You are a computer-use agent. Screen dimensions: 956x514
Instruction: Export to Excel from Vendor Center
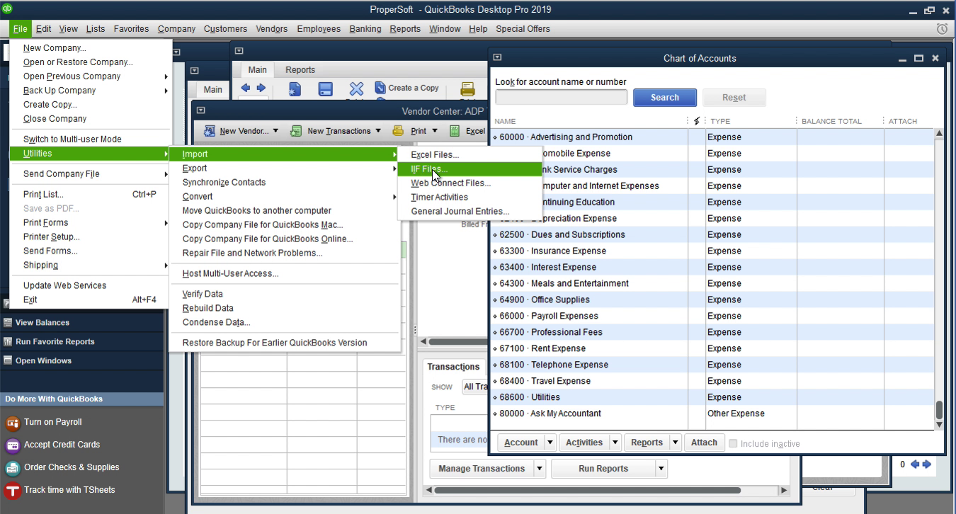tap(470, 131)
